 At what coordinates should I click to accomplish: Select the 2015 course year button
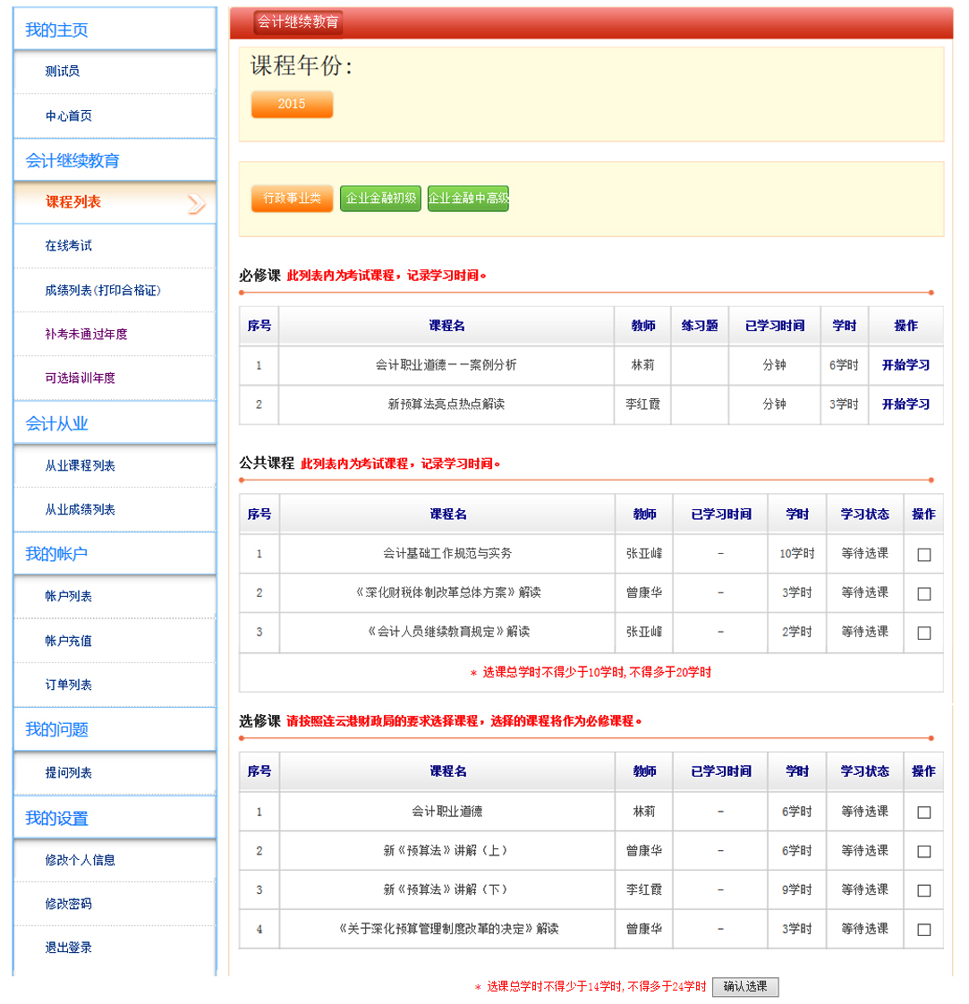(x=292, y=104)
